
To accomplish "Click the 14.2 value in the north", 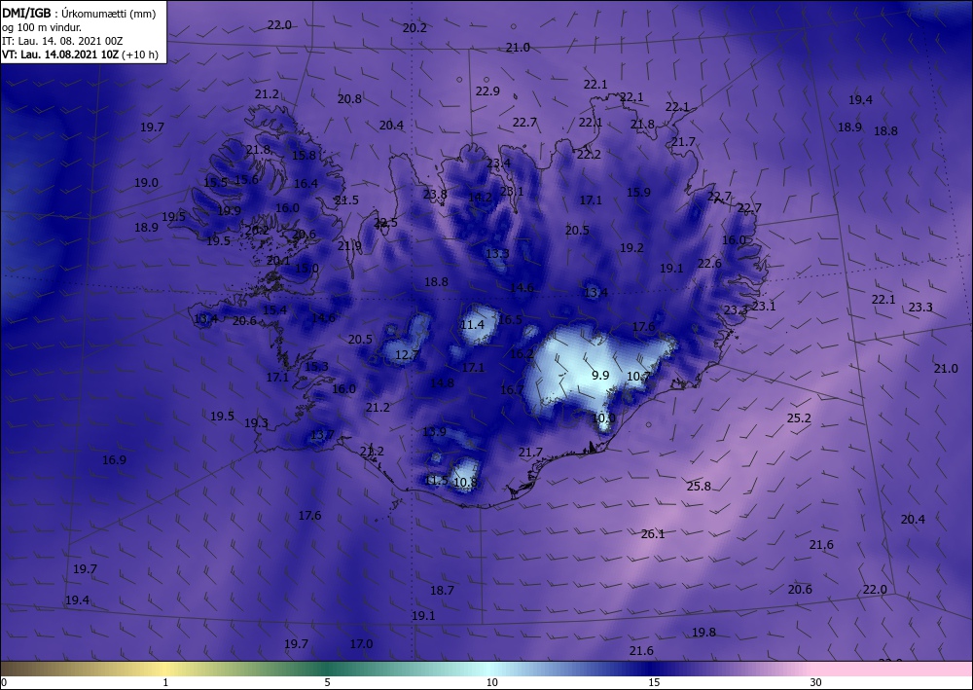I will click(480, 198).
